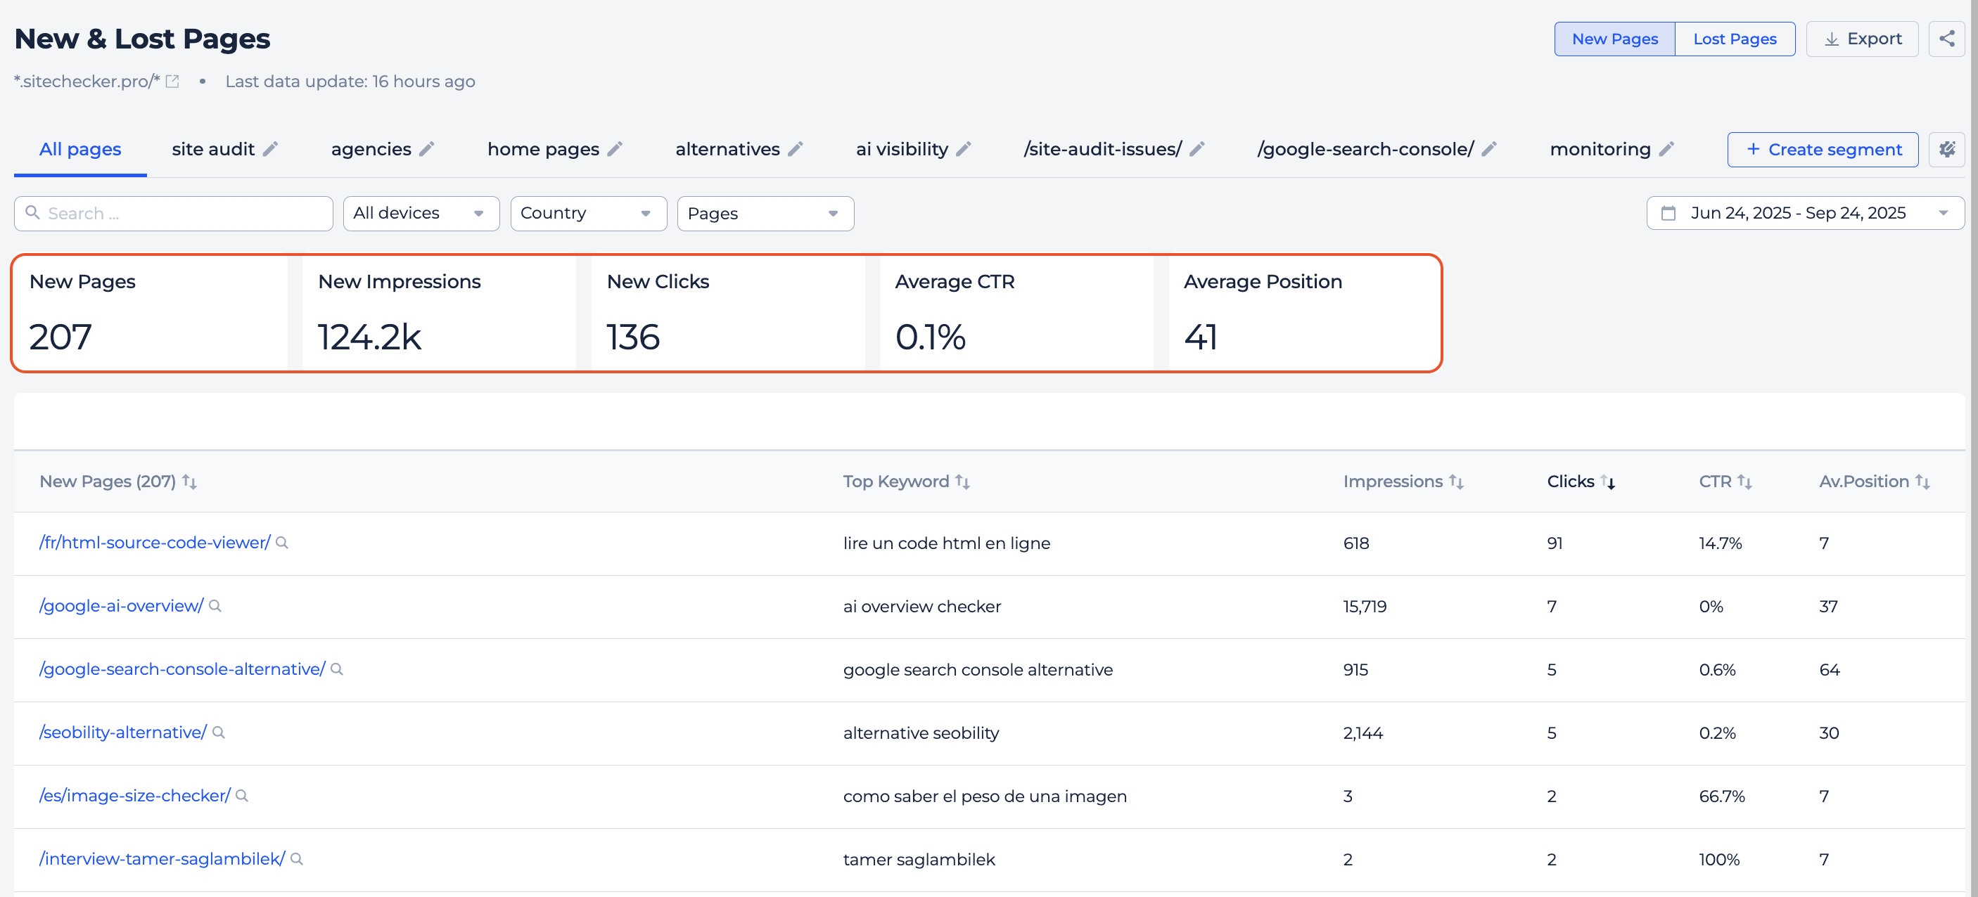Screen dimensions: 1978x897
Task: Inspect /google-ai-overview/ page magnifier icon
Action: coord(215,606)
